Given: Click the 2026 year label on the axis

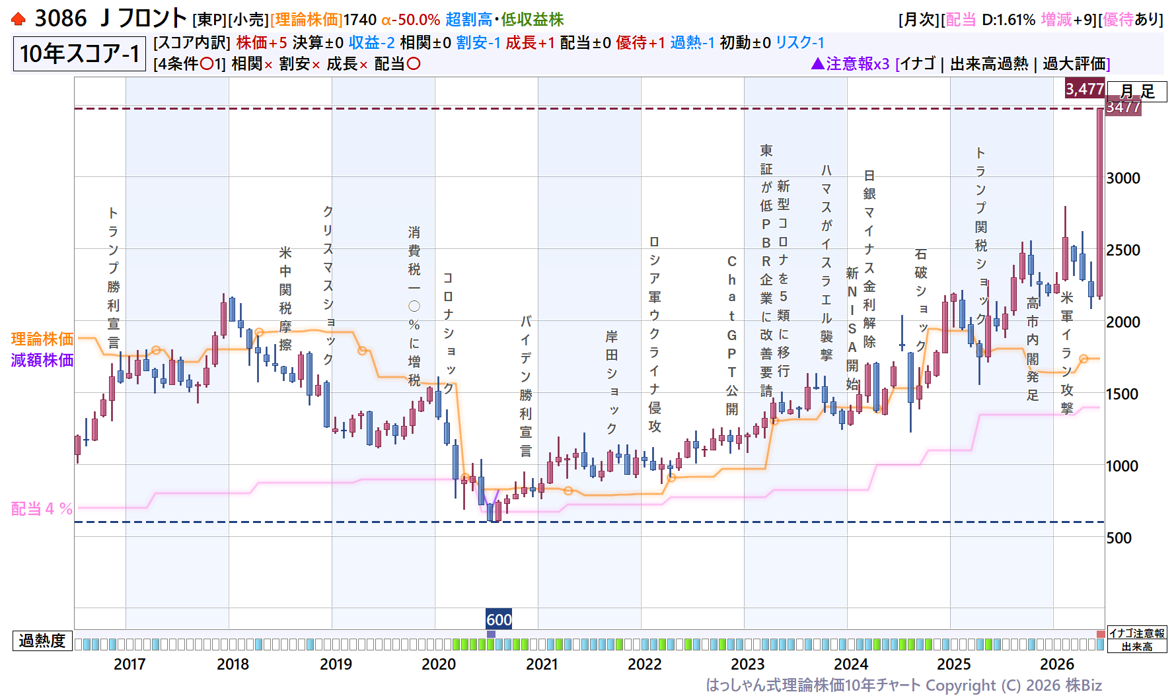Looking at the screenshot, I should (x=1057, y=664).
